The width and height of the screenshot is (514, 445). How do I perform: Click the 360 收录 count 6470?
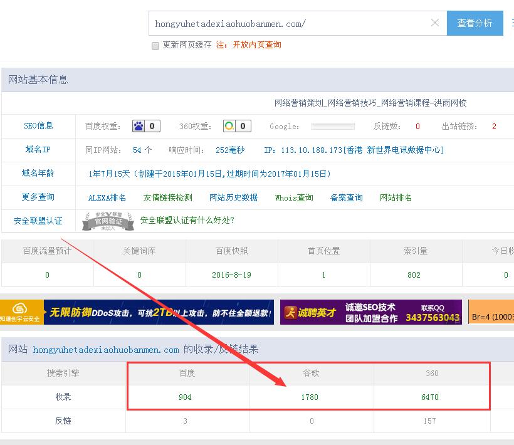pos(430,397)
